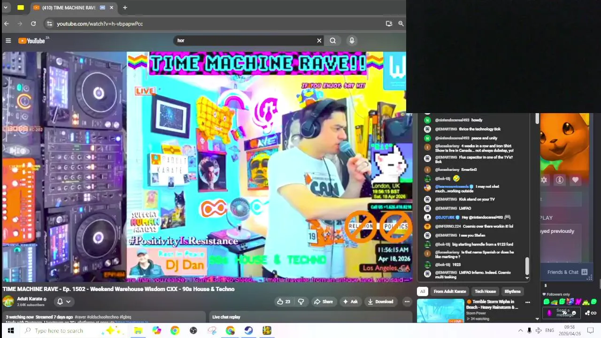Open Copilot colorful icon on taskbar
This screenshot has height=338, width=601.
click(x=156, y=330)
